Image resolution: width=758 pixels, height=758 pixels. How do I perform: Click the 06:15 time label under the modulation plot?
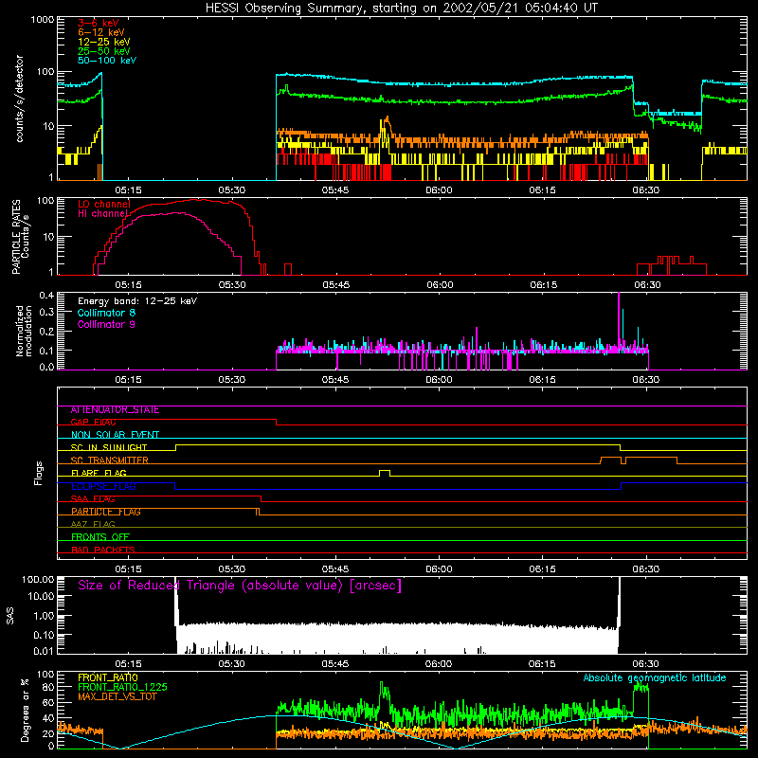pyautogui.click(x=542, y=380)
